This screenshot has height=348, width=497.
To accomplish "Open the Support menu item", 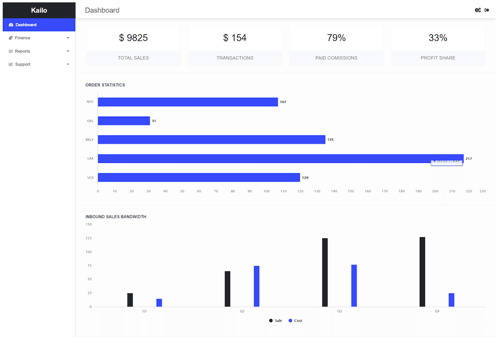I will click(39, 64).
